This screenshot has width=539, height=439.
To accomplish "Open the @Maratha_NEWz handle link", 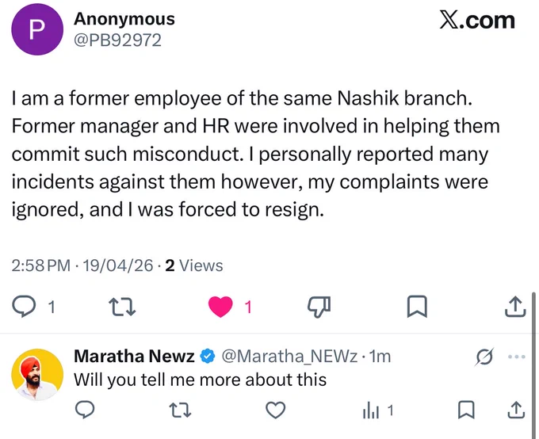I will pyautogui.click(x=289, y=356).
